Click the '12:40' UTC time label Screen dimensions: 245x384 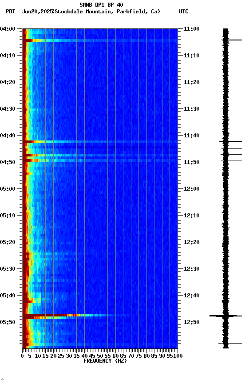(191, 296)
